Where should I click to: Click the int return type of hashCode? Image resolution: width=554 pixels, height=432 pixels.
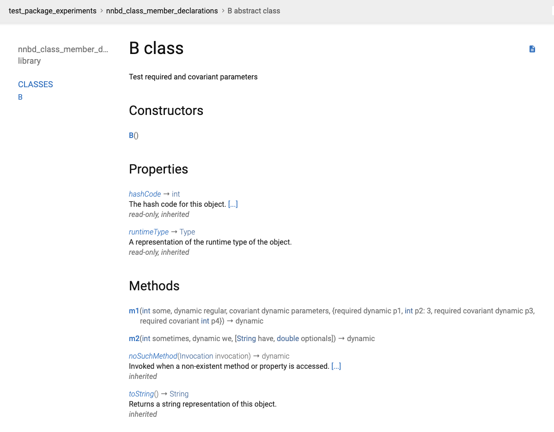coord(176,194)
